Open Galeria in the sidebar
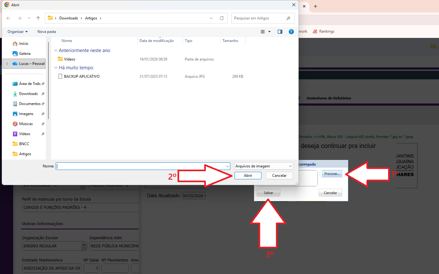The height and width of the screenshot is (274, 439). coord(25,54)
